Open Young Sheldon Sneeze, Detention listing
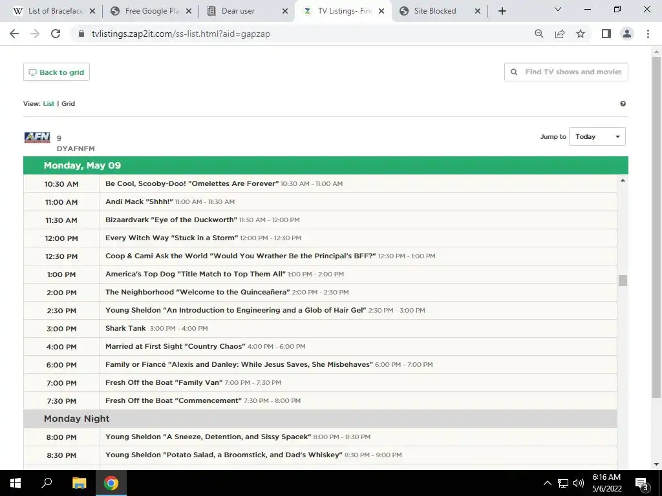 tap(208, 437)
